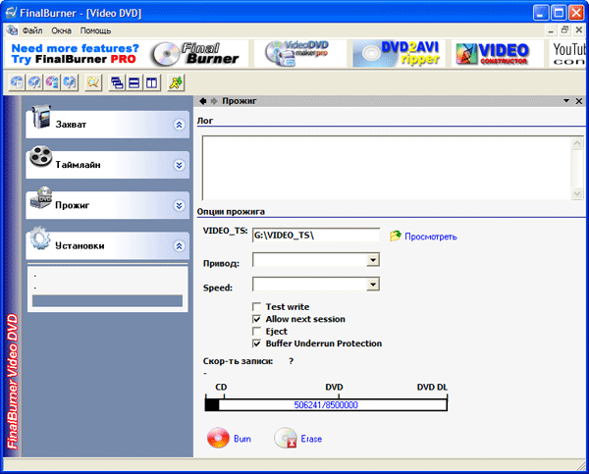Click the DVD drive icon by Прожиг
589x474 pixels.
tap(41, 197)
